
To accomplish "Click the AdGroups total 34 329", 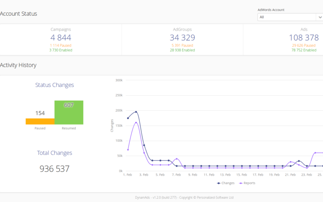I will tap(182, 38).
